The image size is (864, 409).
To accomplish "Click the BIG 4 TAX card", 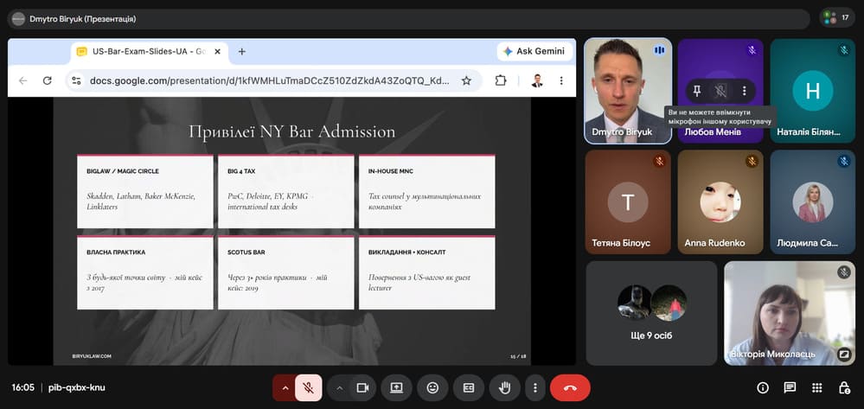I will (286, 191).
